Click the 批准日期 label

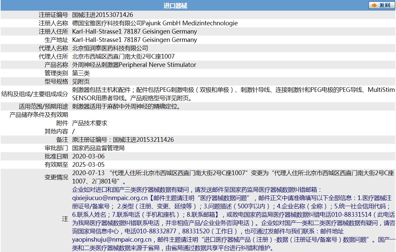[56, 156]
